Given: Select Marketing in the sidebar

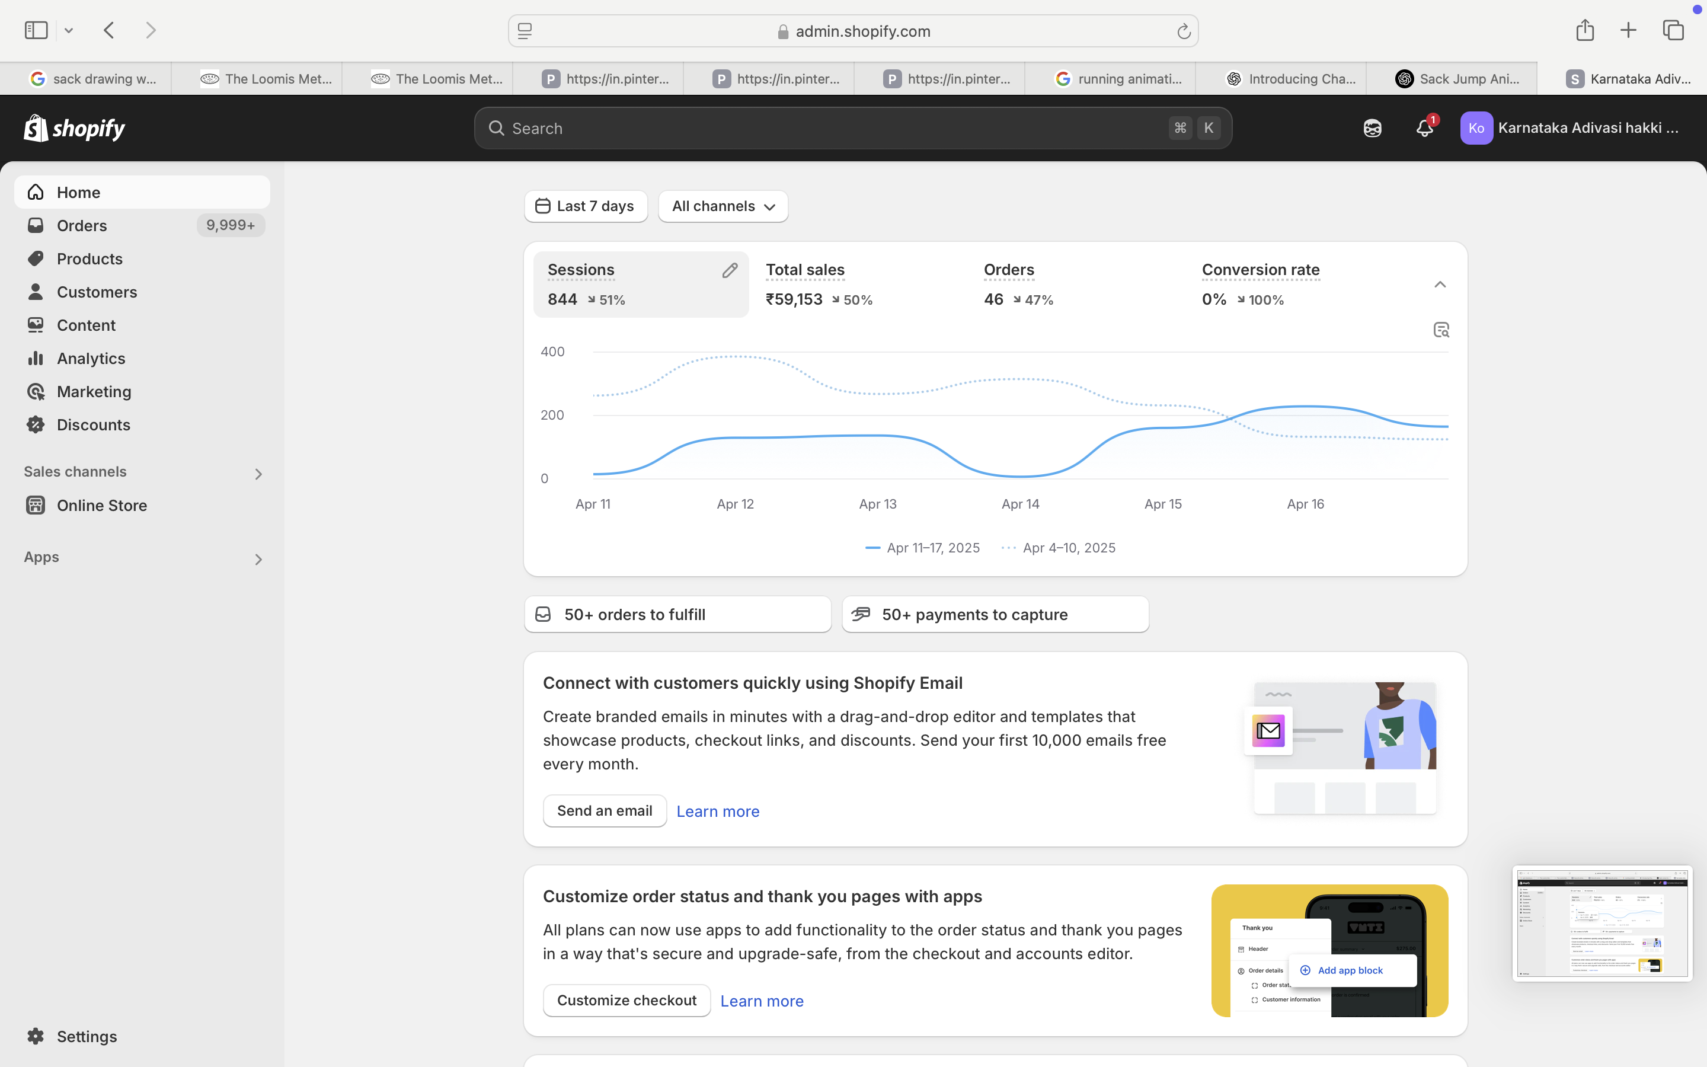Looking at the screenshot, I should (94, 391).
